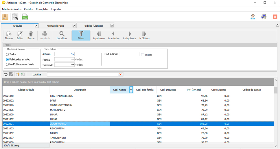Switch to Formas de Pago tab
Viewport: 280px width, 149px height.
(55, 26)
